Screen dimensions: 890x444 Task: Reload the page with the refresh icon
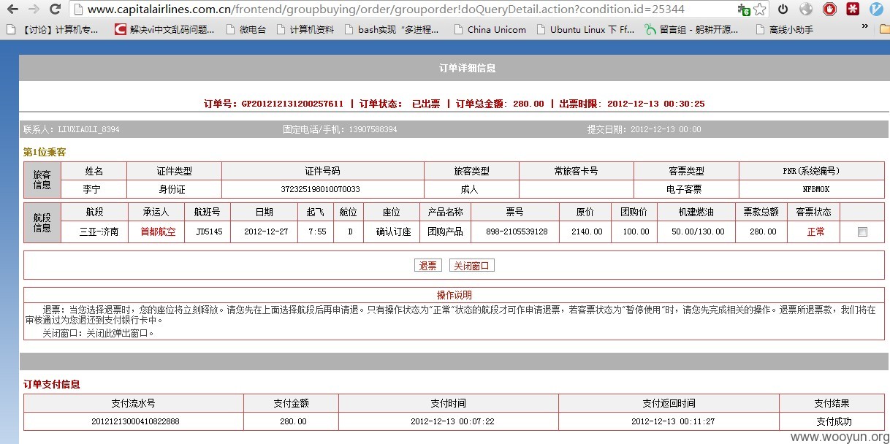click(55, 9)
